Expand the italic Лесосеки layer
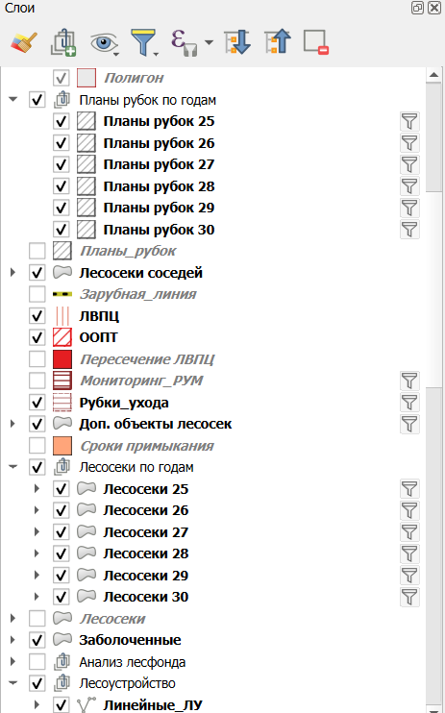Image resolution: width=445 pixels, height=713 pixels. coord(12,618)
